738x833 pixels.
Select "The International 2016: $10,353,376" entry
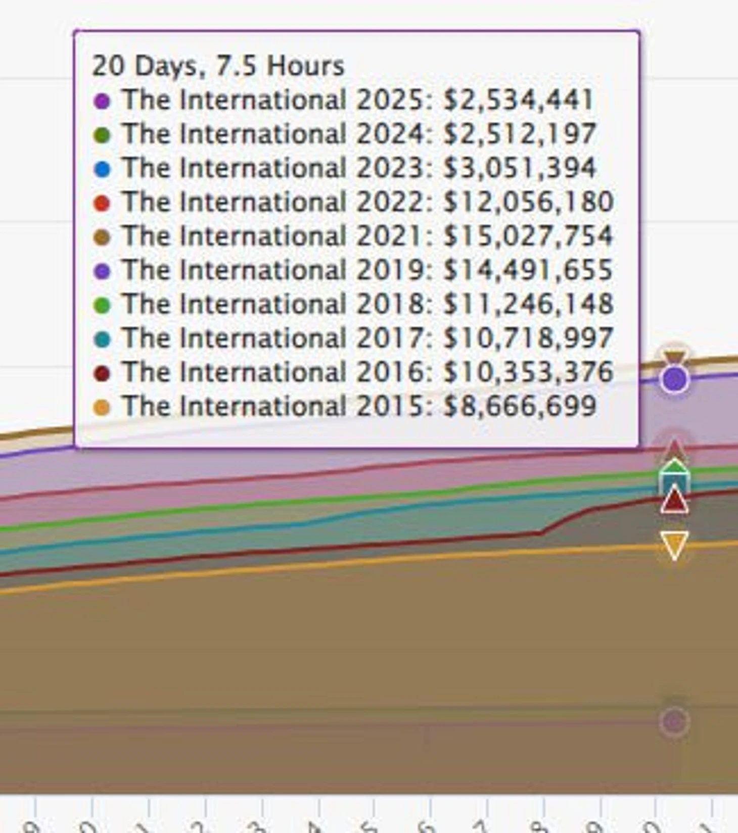pyautogui.click(x=368, y=372)
